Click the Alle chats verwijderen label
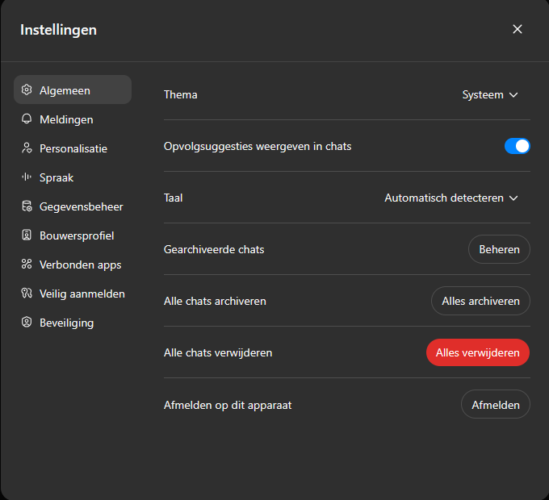 (218, 352)
